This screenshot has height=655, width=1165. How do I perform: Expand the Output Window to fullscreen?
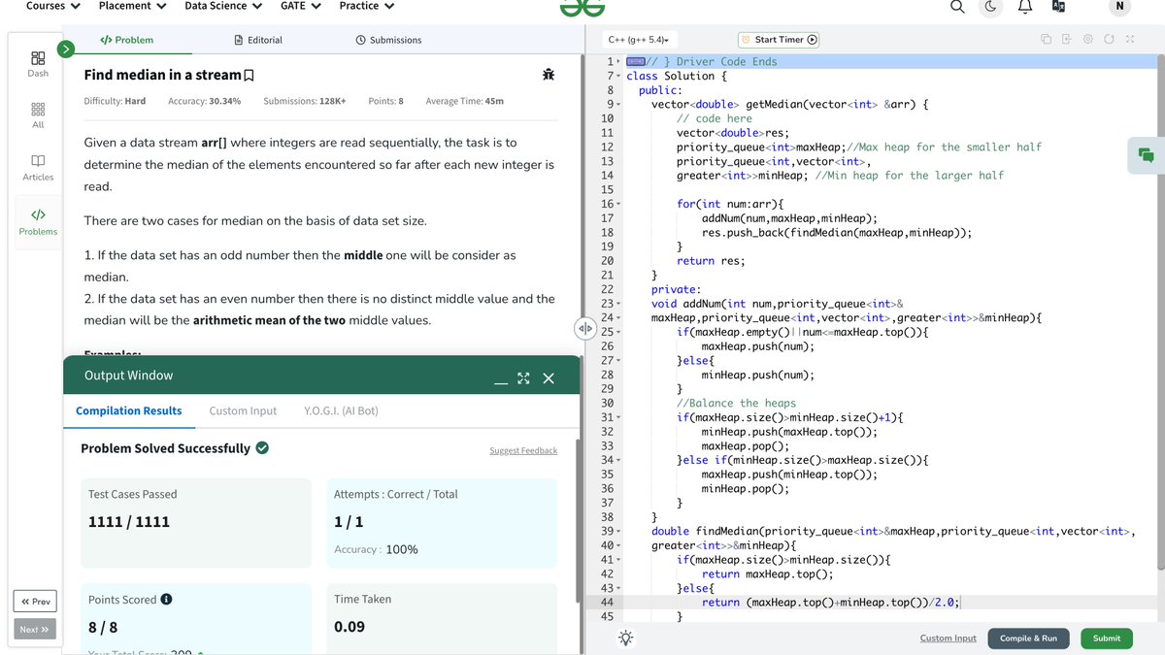(524, 377)
